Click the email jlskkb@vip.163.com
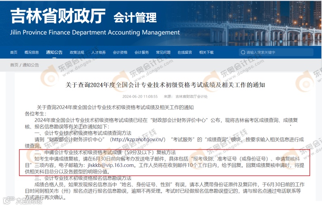This screenshot has height=207, width=322. 112,165
